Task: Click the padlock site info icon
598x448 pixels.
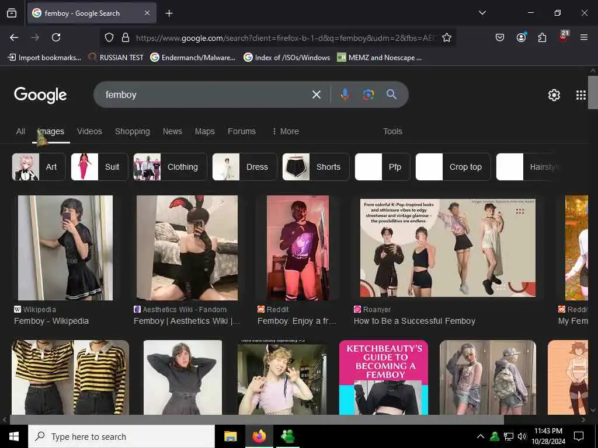Action: coord(126,37)
